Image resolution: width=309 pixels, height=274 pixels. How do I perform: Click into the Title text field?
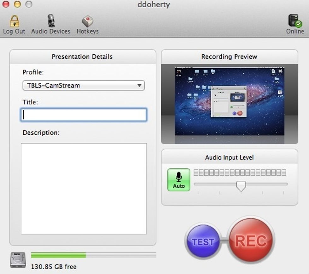click(84, 115)
